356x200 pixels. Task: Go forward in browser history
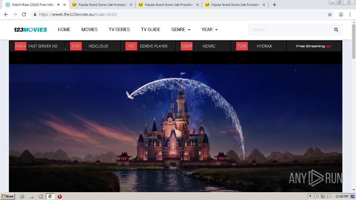pyautogui.click(x=15, y=14)
